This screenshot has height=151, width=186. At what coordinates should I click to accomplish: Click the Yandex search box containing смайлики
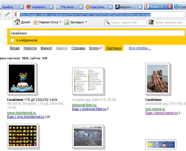[97, 33]
